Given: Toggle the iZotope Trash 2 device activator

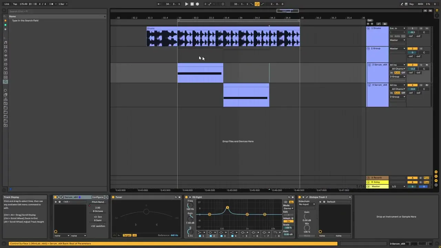Looking at the screenshot, I should 300,197.
